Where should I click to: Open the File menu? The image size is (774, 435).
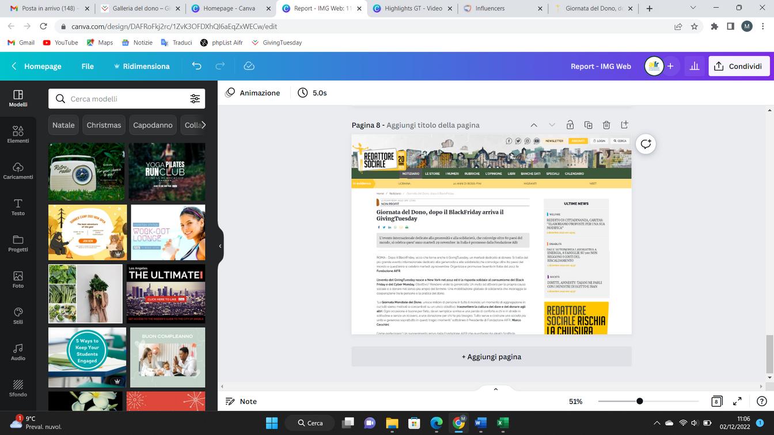click(x=88, y=66)
